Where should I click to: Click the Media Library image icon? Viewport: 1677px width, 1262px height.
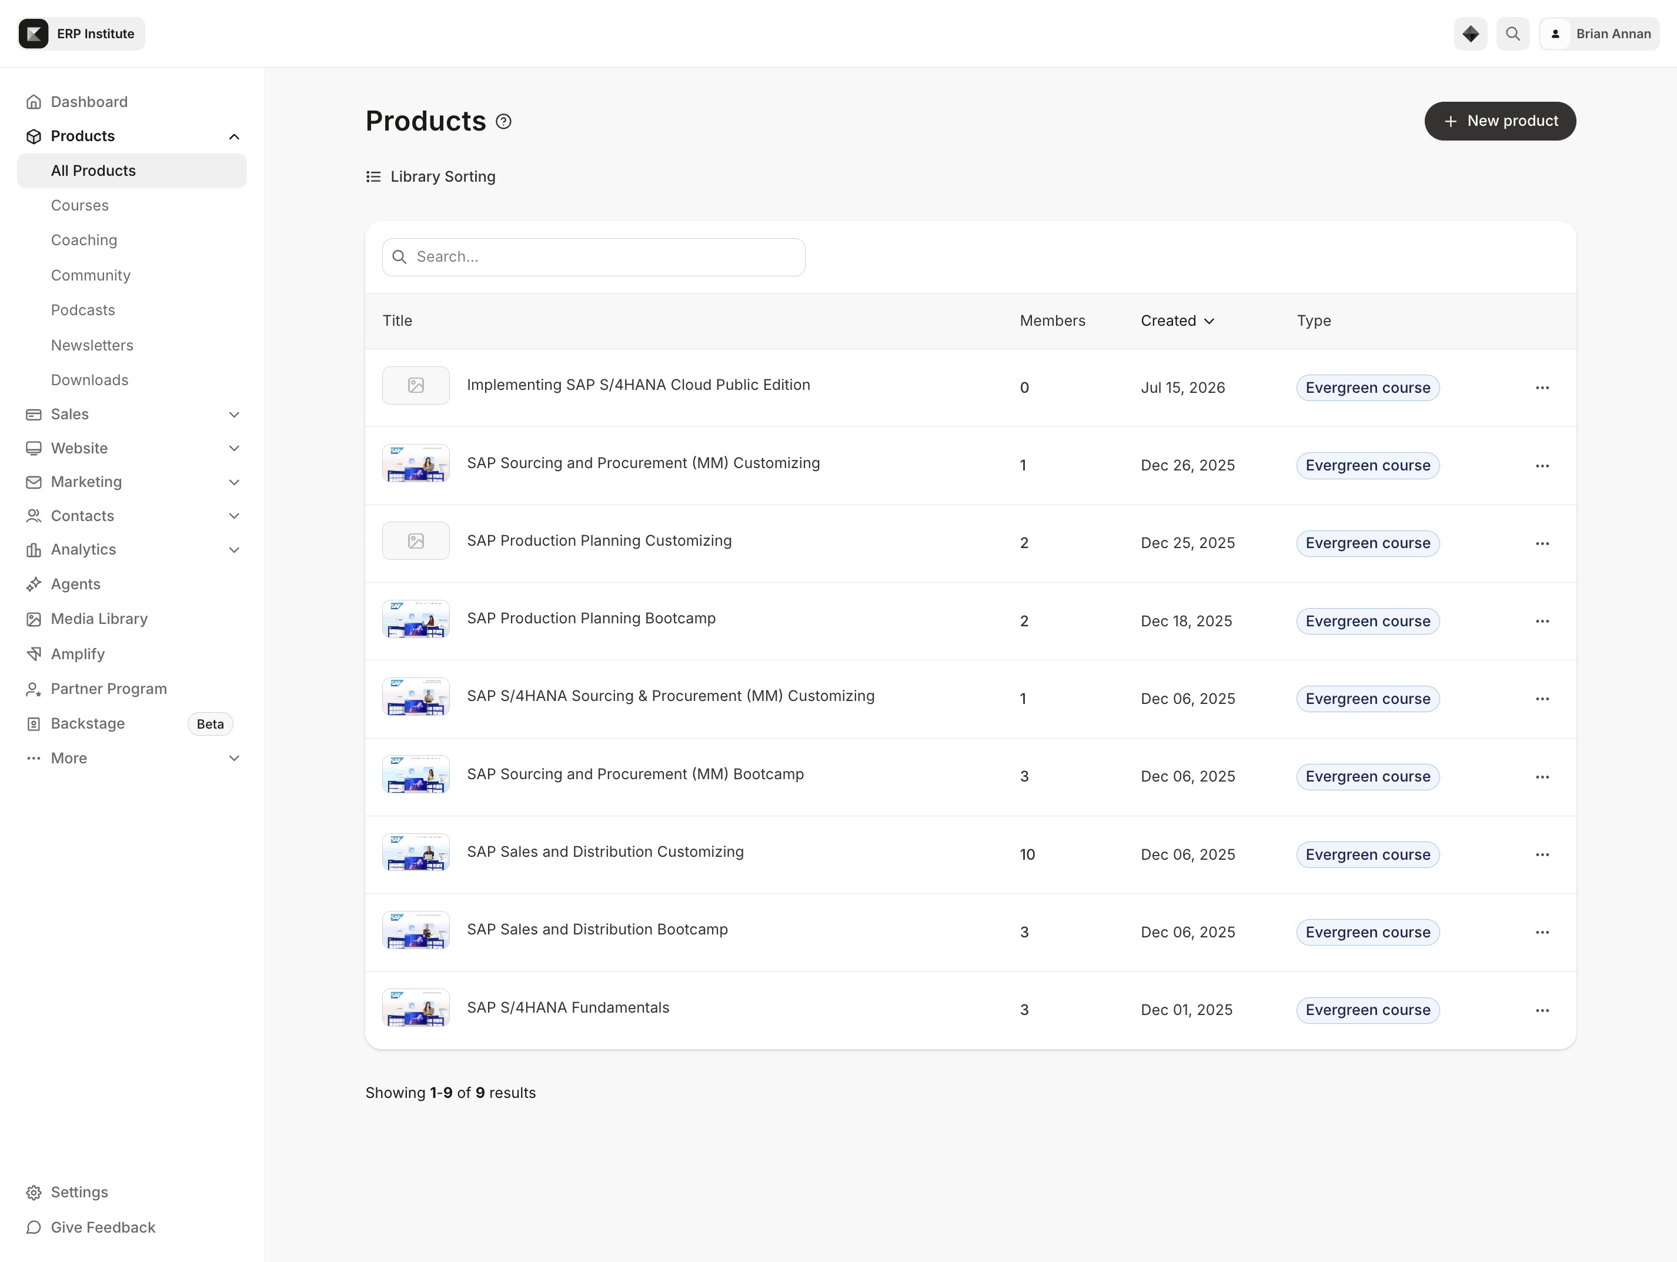[x=34, y=619]
